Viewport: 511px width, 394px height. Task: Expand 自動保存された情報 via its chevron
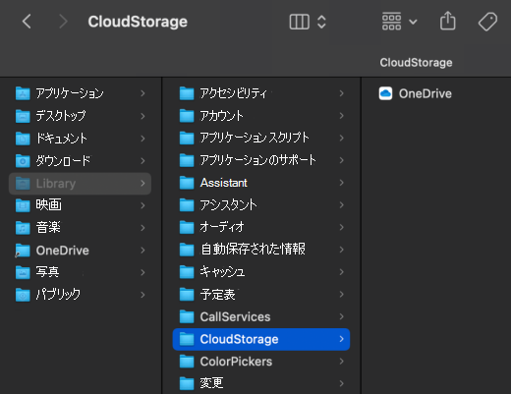(x=342, y=250)
